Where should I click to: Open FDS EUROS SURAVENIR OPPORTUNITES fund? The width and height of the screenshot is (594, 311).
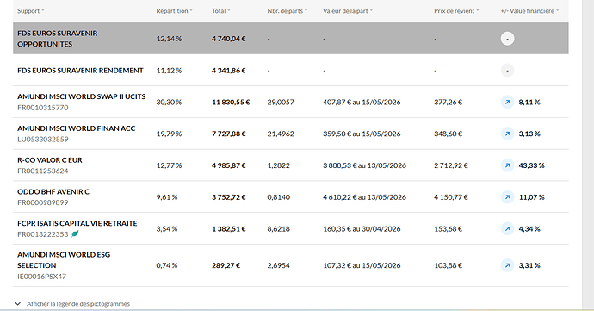(x=57, y=39)
